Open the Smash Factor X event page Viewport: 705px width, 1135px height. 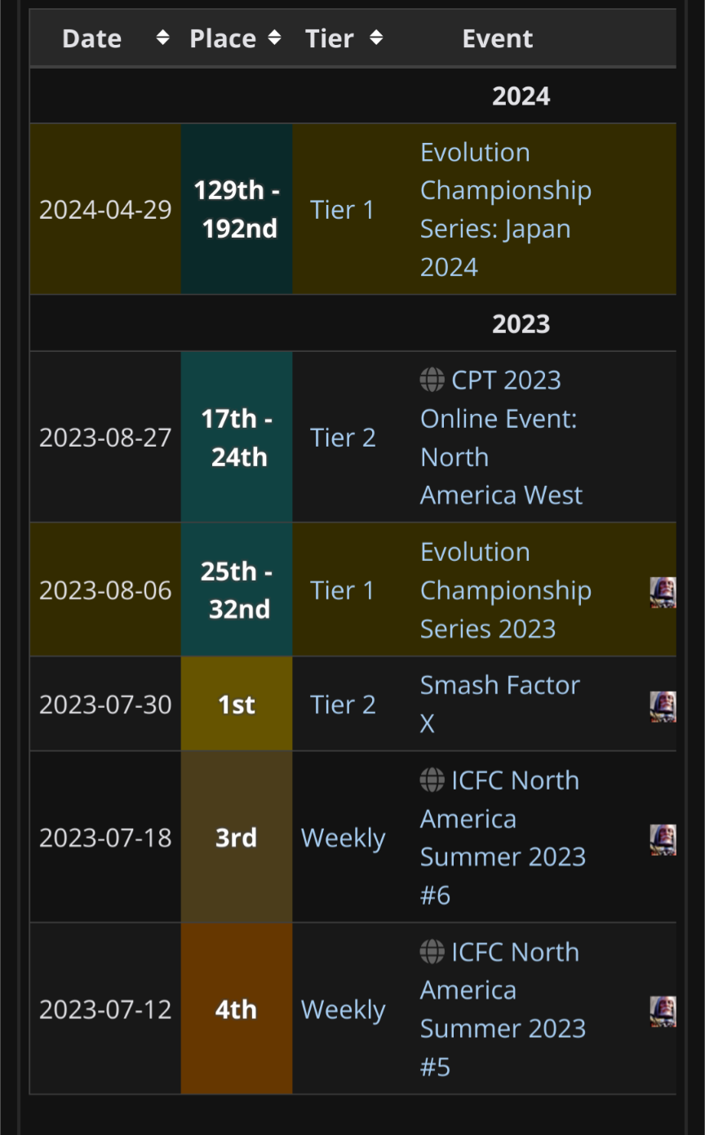pos(499,704)
